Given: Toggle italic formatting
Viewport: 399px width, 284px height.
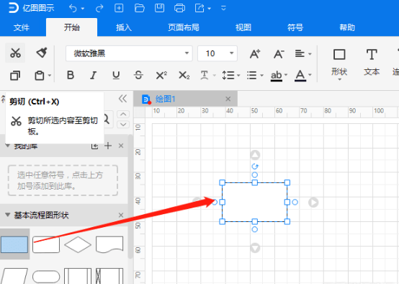Looking at the screenshot, I should 94,75.
